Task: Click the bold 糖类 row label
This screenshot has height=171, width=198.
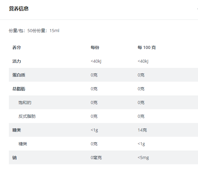Action: [x=16, y=130]
